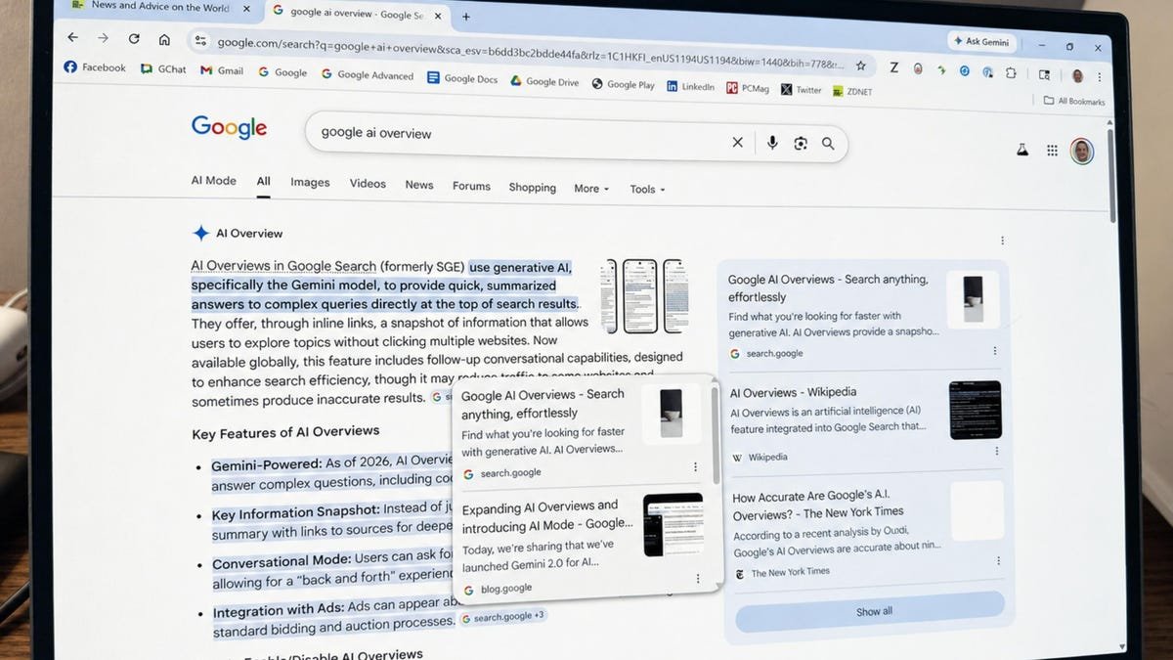The height and width of the screenshot is (660, 1173).
Task: Click the address bar URL
Action: pyautogui.click(x=529, y=53)
